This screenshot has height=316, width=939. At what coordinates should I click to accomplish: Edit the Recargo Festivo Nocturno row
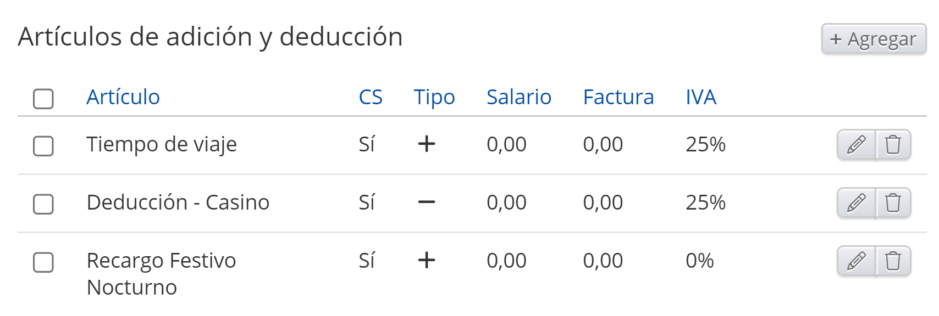(856, 261)
